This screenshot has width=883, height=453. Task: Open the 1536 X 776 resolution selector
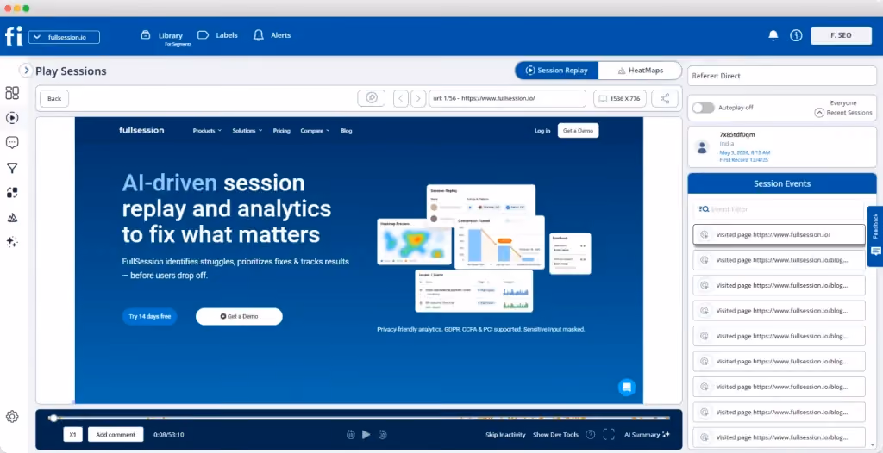click(x=619, y=98)
